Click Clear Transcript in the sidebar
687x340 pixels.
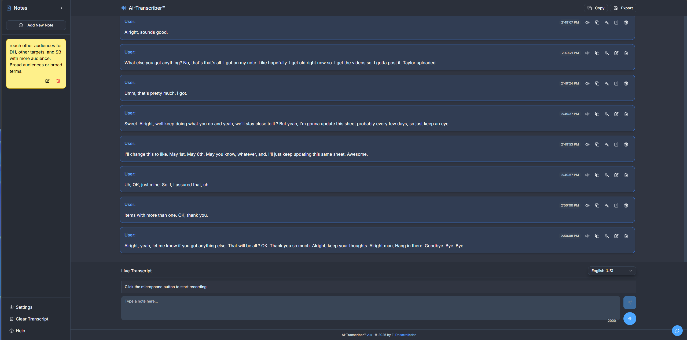(x=32, y=319)
